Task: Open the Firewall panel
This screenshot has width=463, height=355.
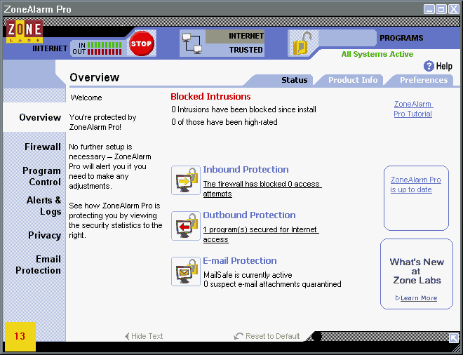Action: 43,147
